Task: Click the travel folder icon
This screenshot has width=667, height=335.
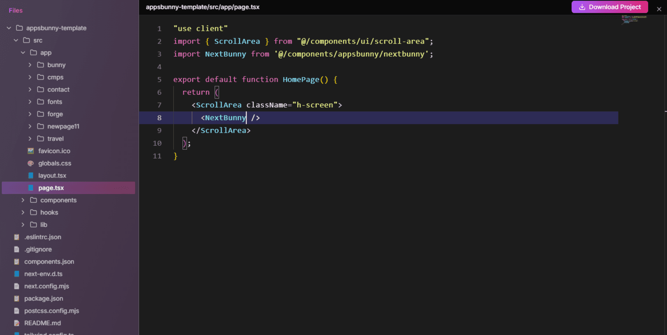Action: click(x=40, y=139)
